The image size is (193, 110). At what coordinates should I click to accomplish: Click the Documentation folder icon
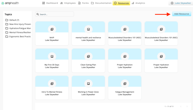(92, 3)
